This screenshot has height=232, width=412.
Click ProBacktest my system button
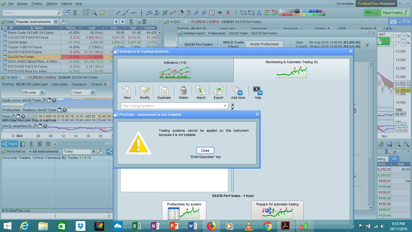coord(184,211)
